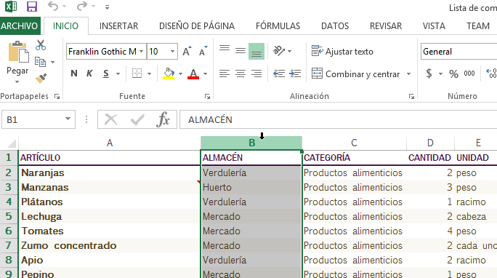The image size is (497, 278).
Task: Open the font size 10 dropdown
Action: coord(172,51)
